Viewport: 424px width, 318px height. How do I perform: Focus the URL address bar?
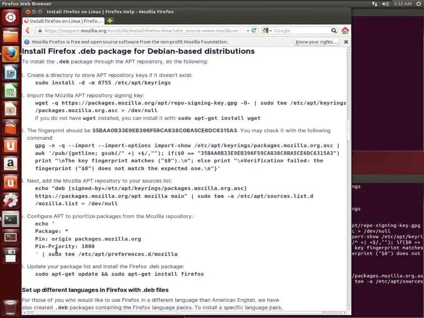pyautogui.click(x=141, y=31)
